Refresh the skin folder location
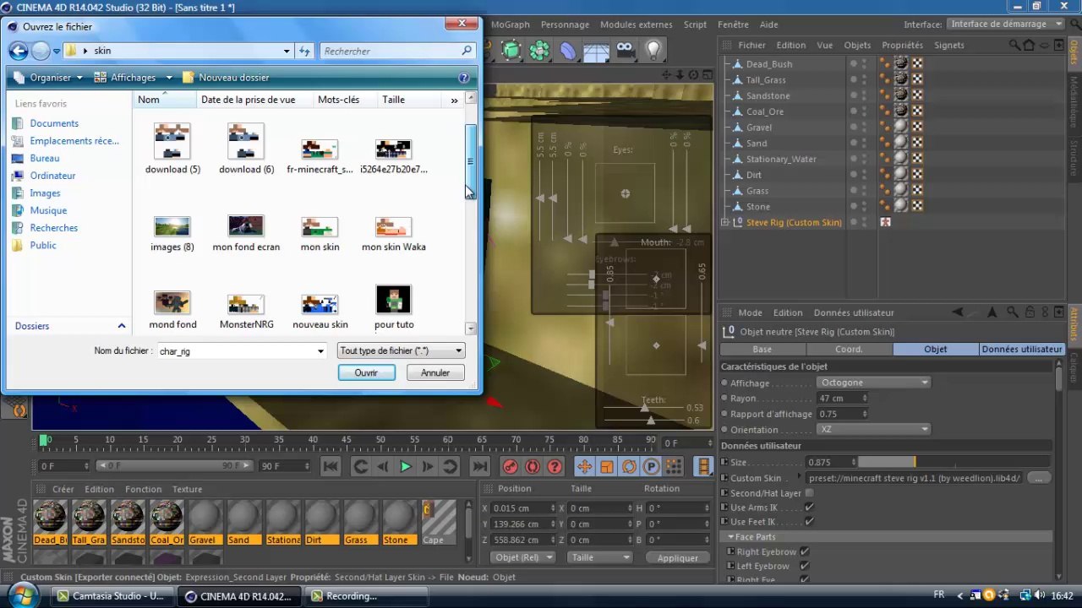This screenshot has height=608, width=1082. 304,51
